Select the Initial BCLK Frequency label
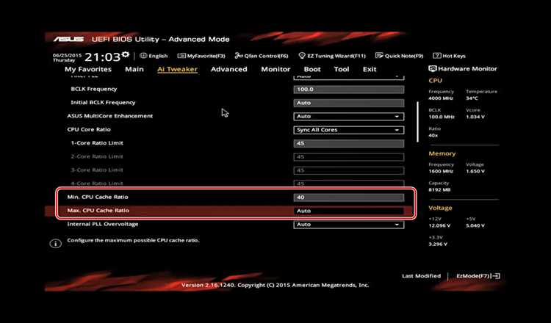Image resolution: width=551 pixels, height=323 pixels. point(103,103)
